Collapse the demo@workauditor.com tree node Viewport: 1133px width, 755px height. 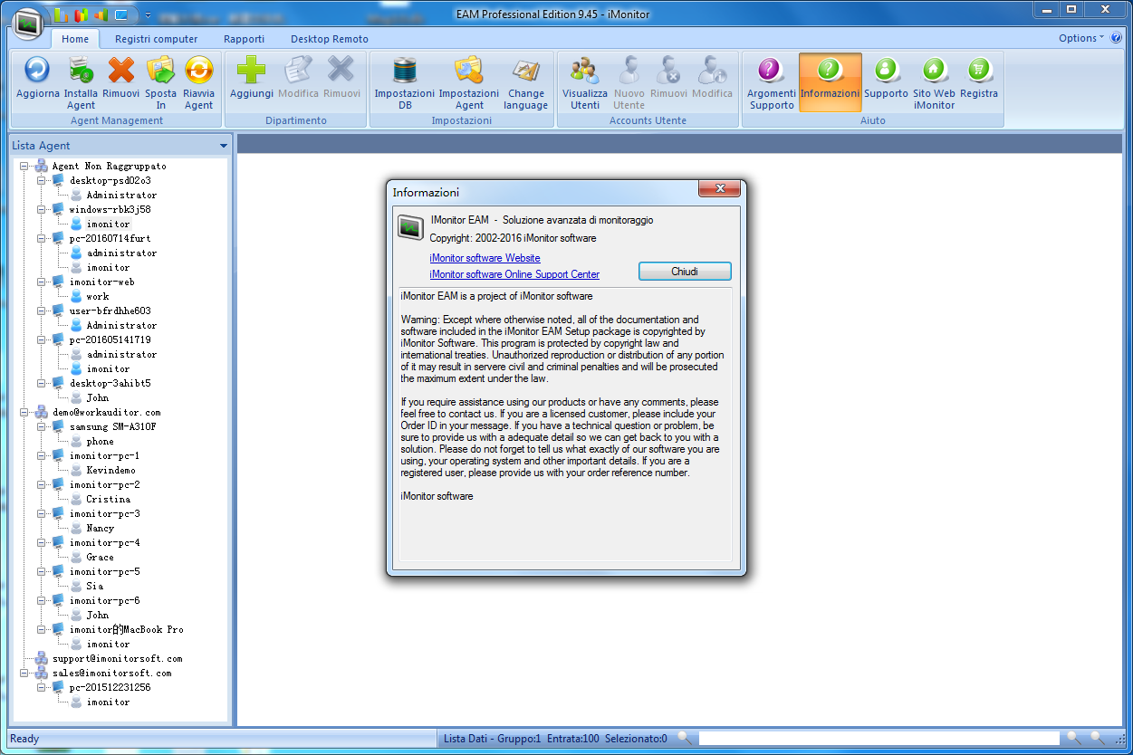pos(24,413)
